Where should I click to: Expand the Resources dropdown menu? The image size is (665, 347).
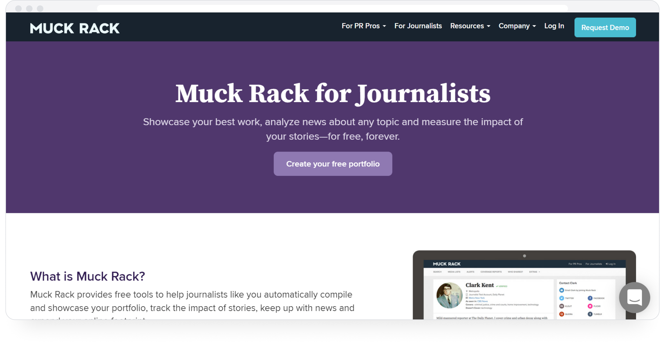[x=470, y=26]
